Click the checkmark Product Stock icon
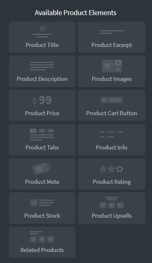Screen dimensions: 152x263 click(42, 203)
